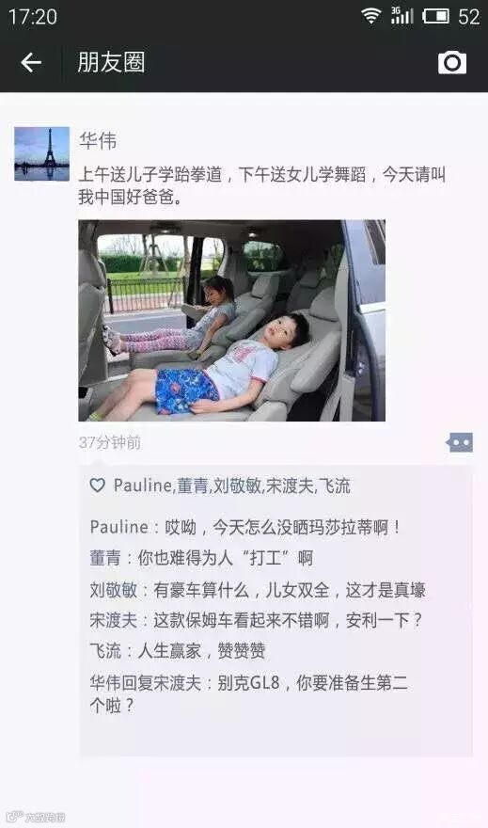
Task: Tap 飞流's comment 人生赢家
Action: click(178, 650)
